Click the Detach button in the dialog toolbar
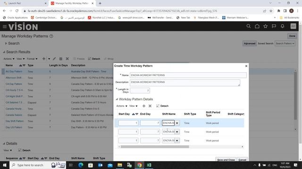Viewport: 302px width, 169px height. [x=162, y=106]
